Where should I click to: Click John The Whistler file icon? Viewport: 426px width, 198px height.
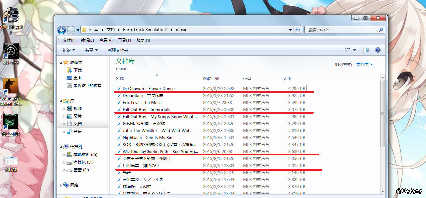119,130
